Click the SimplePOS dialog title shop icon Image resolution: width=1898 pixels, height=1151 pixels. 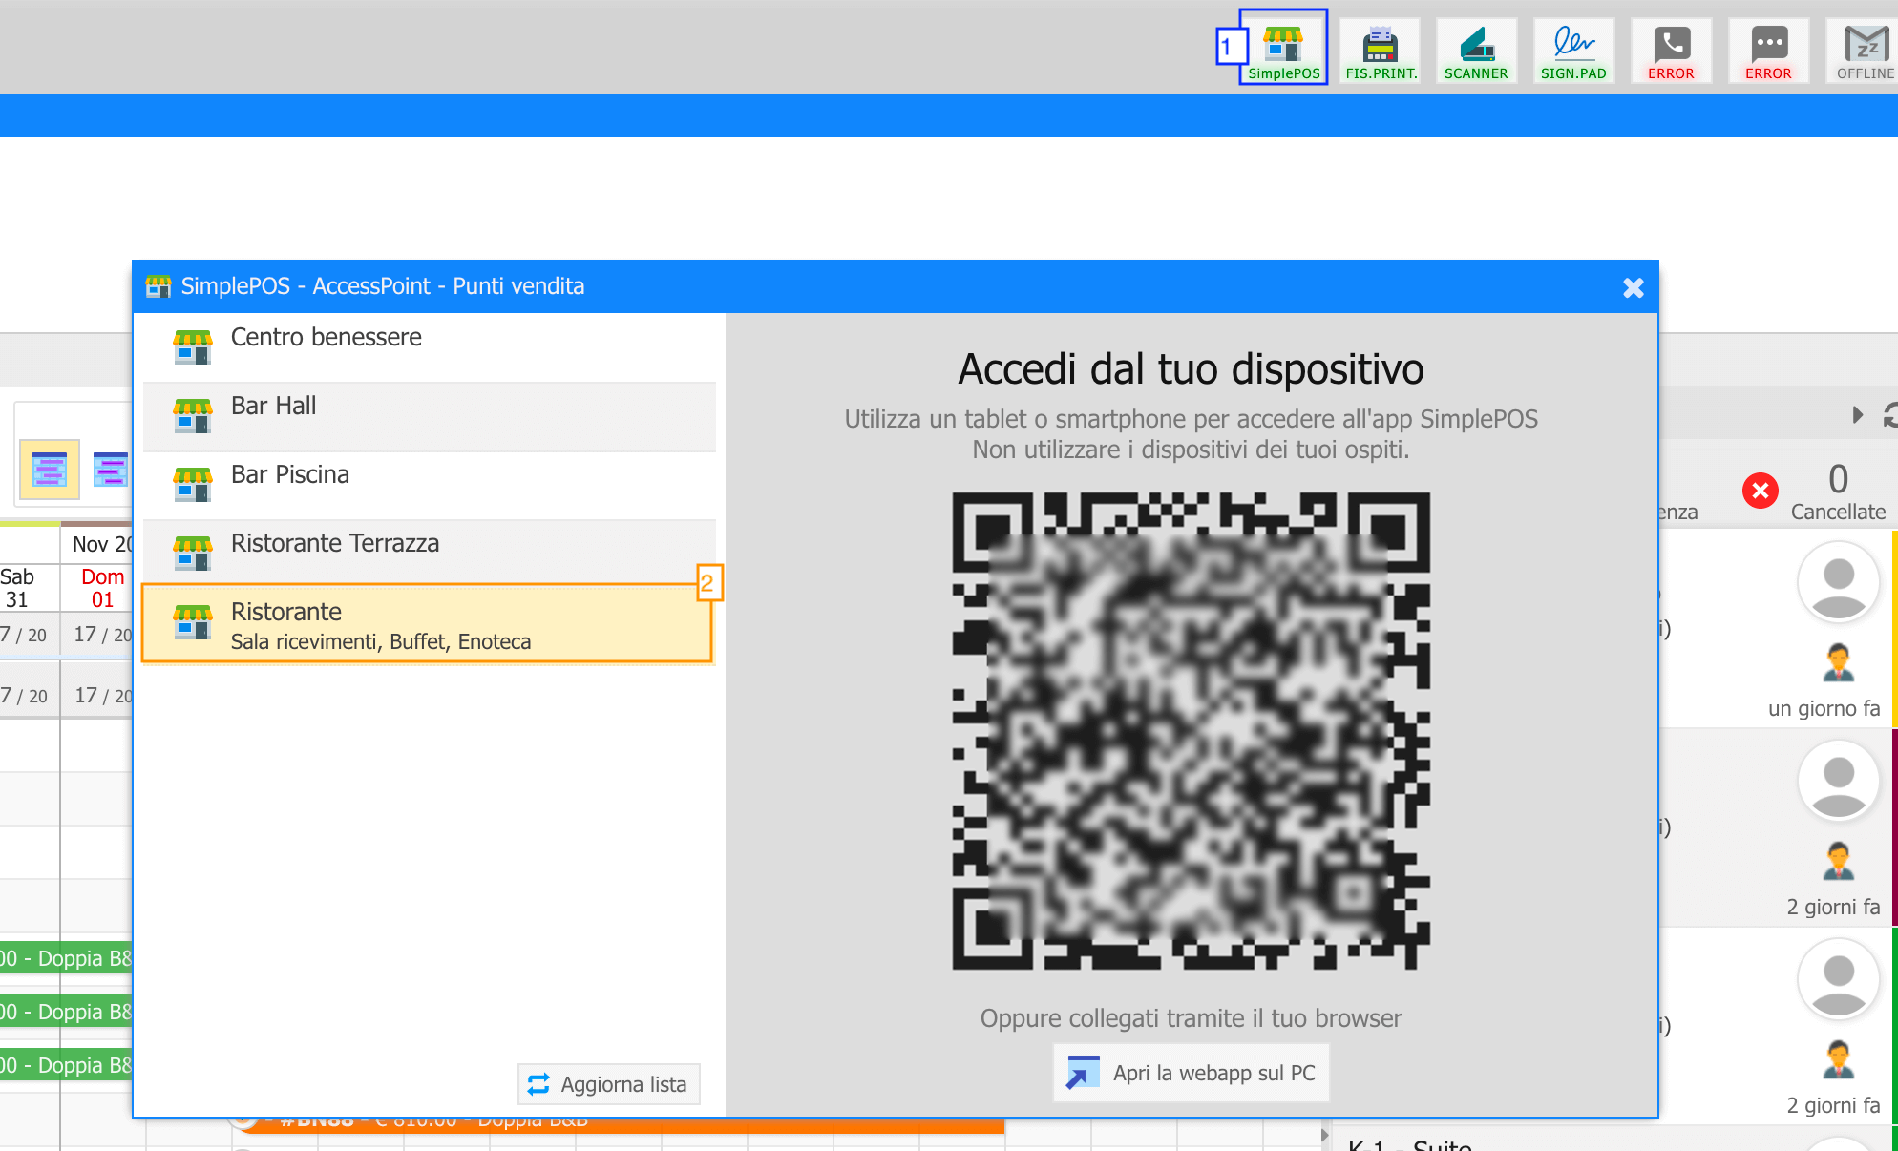[x=158, y=286]
